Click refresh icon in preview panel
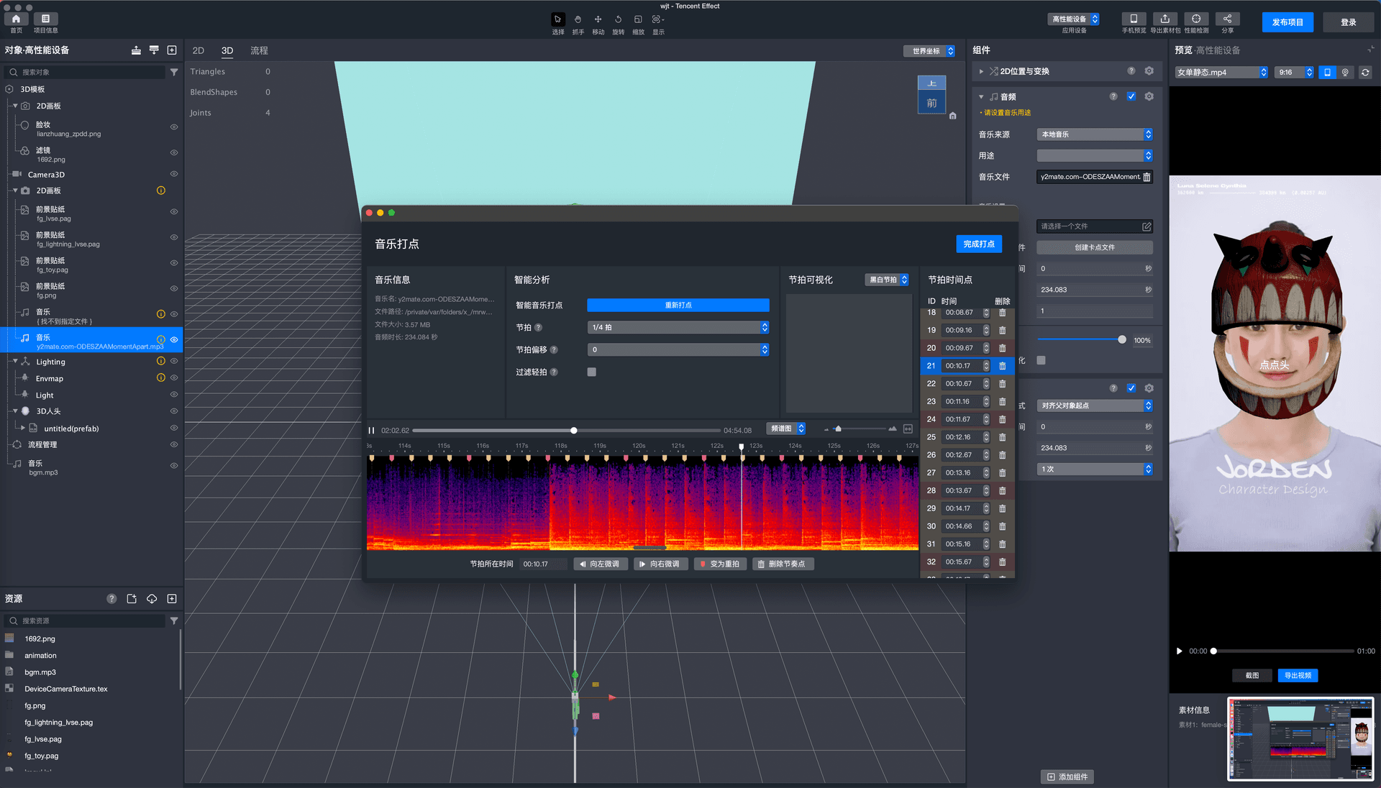 pyautogui.click(x=1365, y=73)
